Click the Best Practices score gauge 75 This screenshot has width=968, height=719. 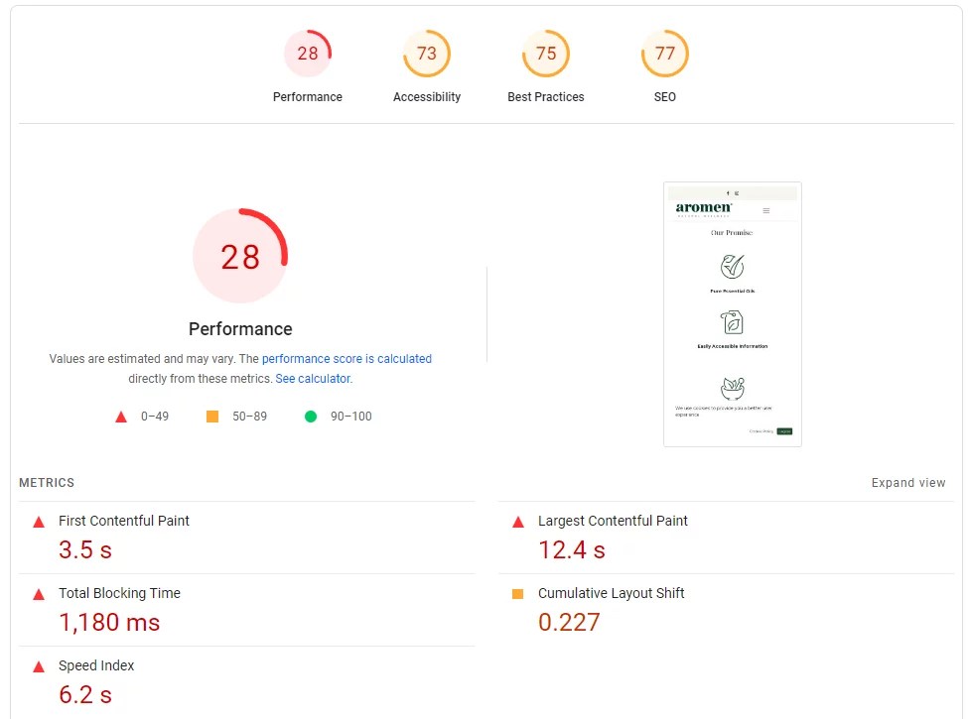[x=546, y=54]
